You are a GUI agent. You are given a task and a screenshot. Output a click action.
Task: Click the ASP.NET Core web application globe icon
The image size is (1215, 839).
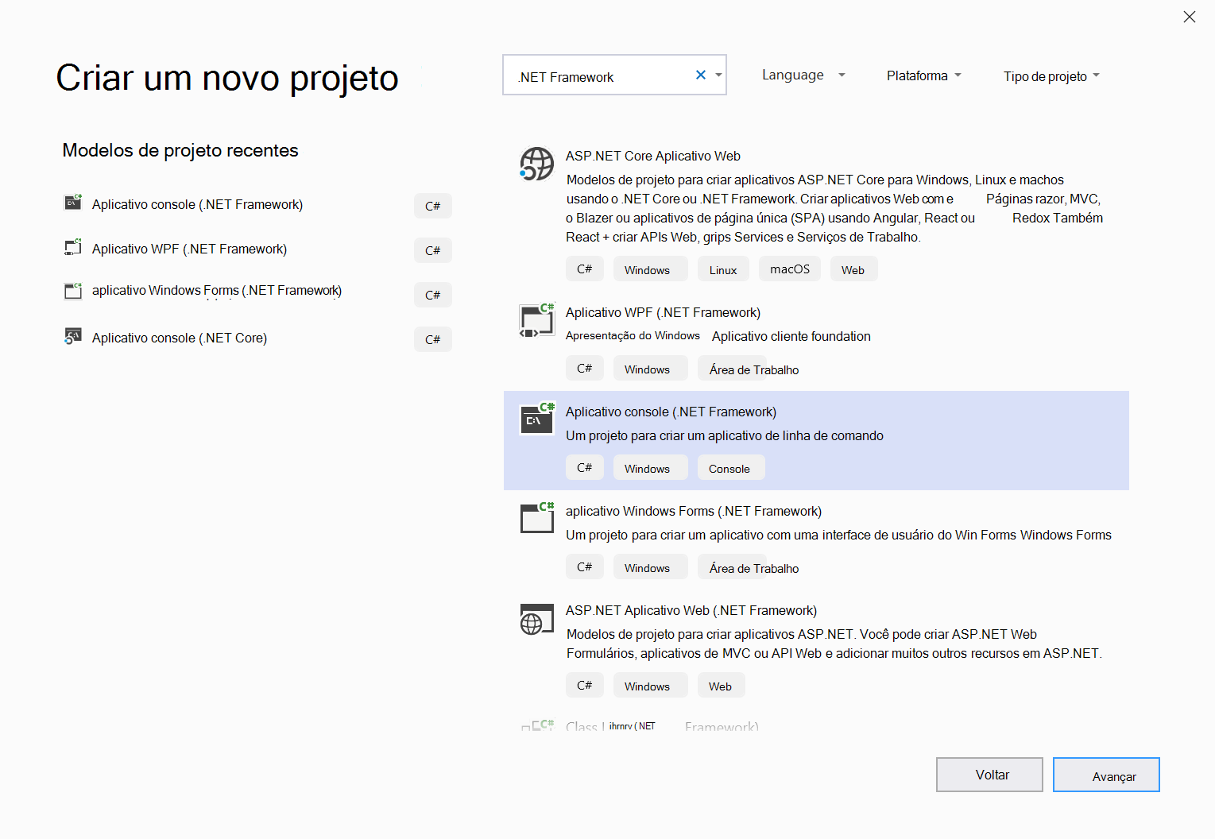536,164
